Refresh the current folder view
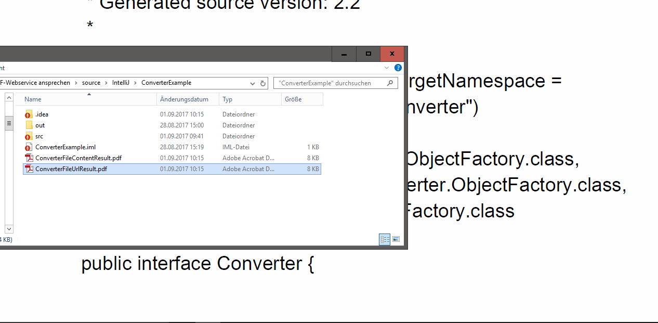658x323 pixels. click(x=263, y=83)
